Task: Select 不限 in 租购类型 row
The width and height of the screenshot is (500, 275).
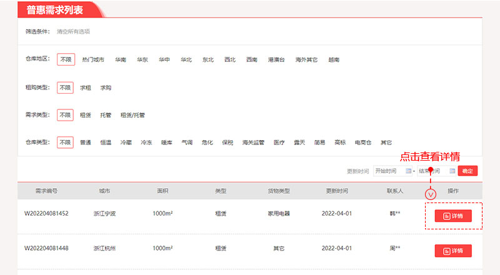Action: click(65, 88)
